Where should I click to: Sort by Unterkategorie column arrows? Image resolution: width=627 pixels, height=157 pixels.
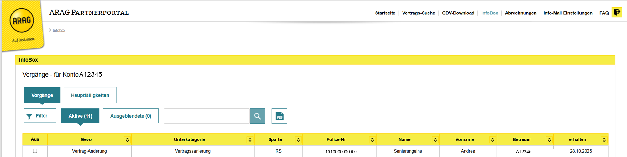pyautogui.click(x=250, y=140)
